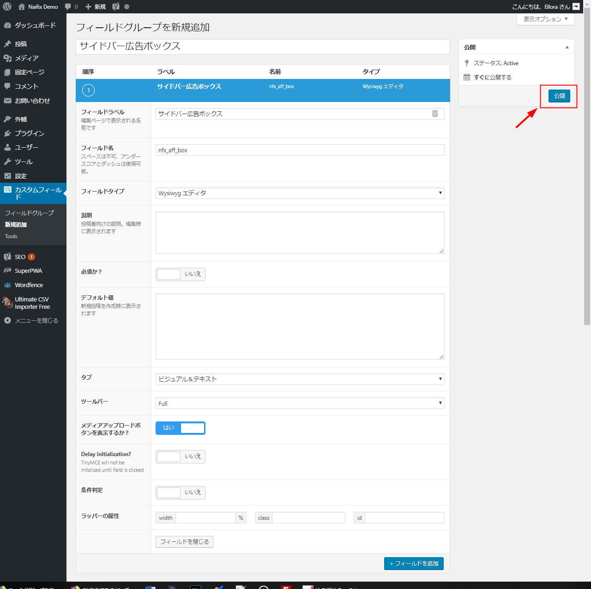Click the home icon beside Naifix Demo

[21, 6]
